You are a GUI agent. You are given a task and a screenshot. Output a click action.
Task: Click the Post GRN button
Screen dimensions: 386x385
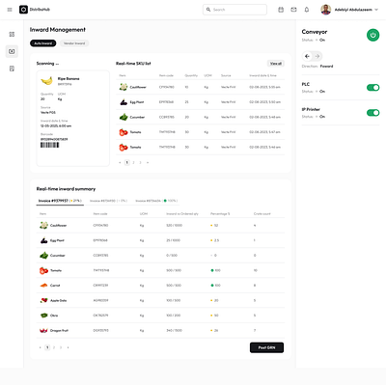coord(266,347)
